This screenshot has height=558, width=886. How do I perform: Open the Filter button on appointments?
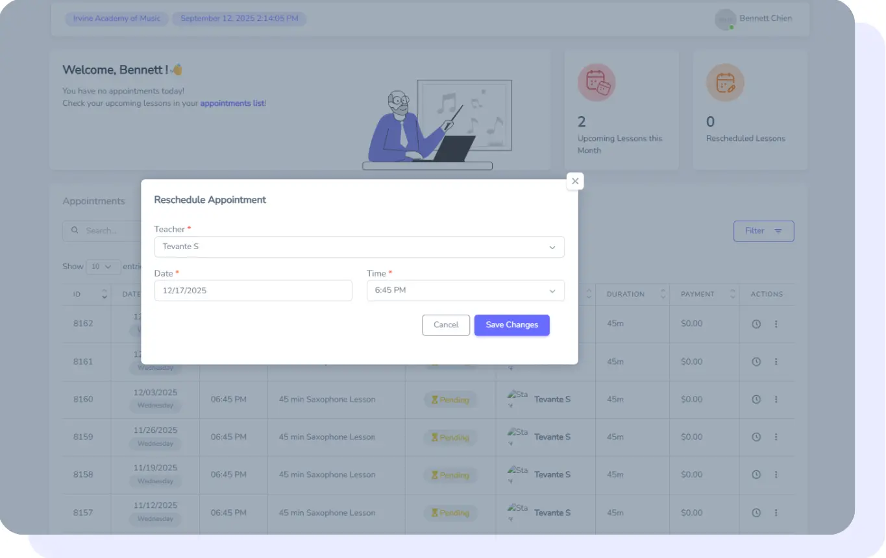click(763, 231)
